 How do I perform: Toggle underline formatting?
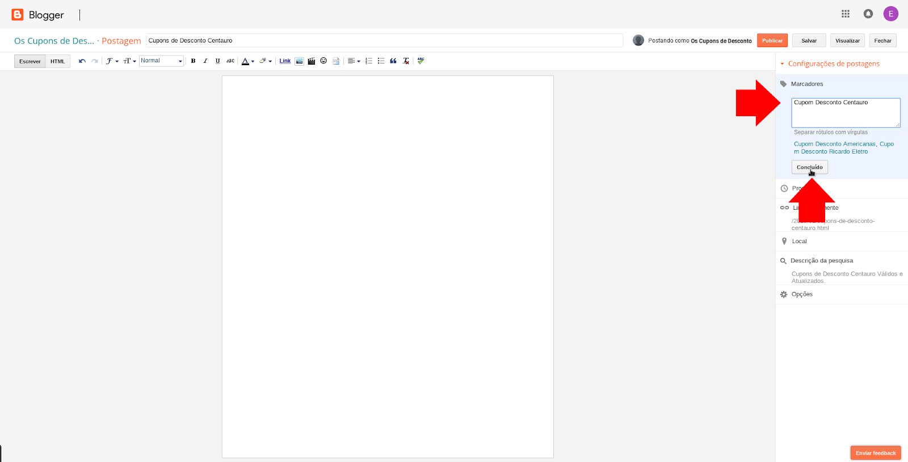pos(217,61)
